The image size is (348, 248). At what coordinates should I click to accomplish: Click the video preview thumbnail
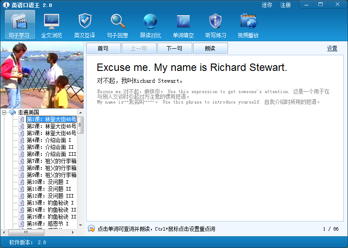pos(42,75)
